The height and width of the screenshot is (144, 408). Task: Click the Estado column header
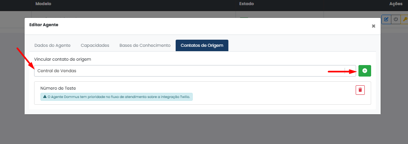[246, 4]
